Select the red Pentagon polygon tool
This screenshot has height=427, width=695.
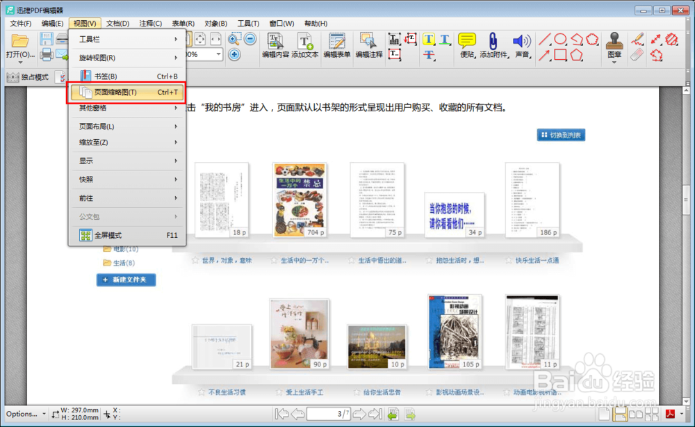(576, 55)
